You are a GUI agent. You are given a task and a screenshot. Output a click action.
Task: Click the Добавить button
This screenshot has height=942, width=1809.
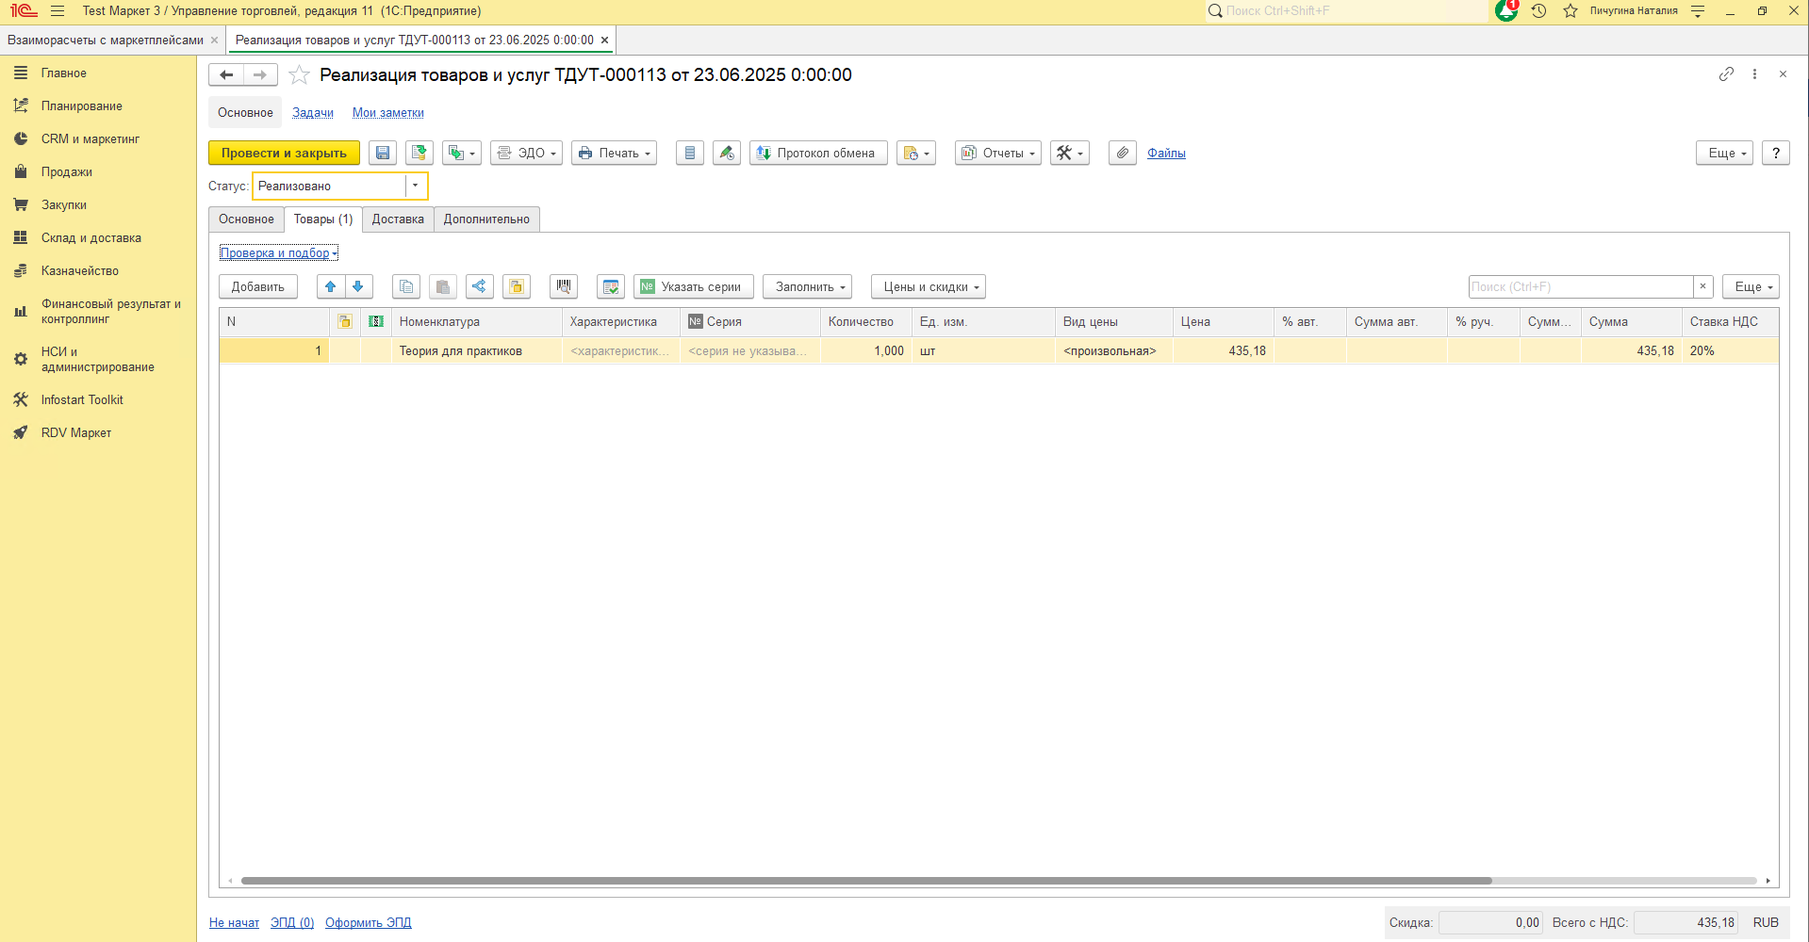pos(258,286)
